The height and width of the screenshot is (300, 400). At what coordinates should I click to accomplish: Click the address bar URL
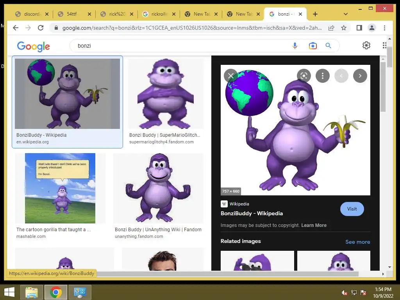(192, 28)
